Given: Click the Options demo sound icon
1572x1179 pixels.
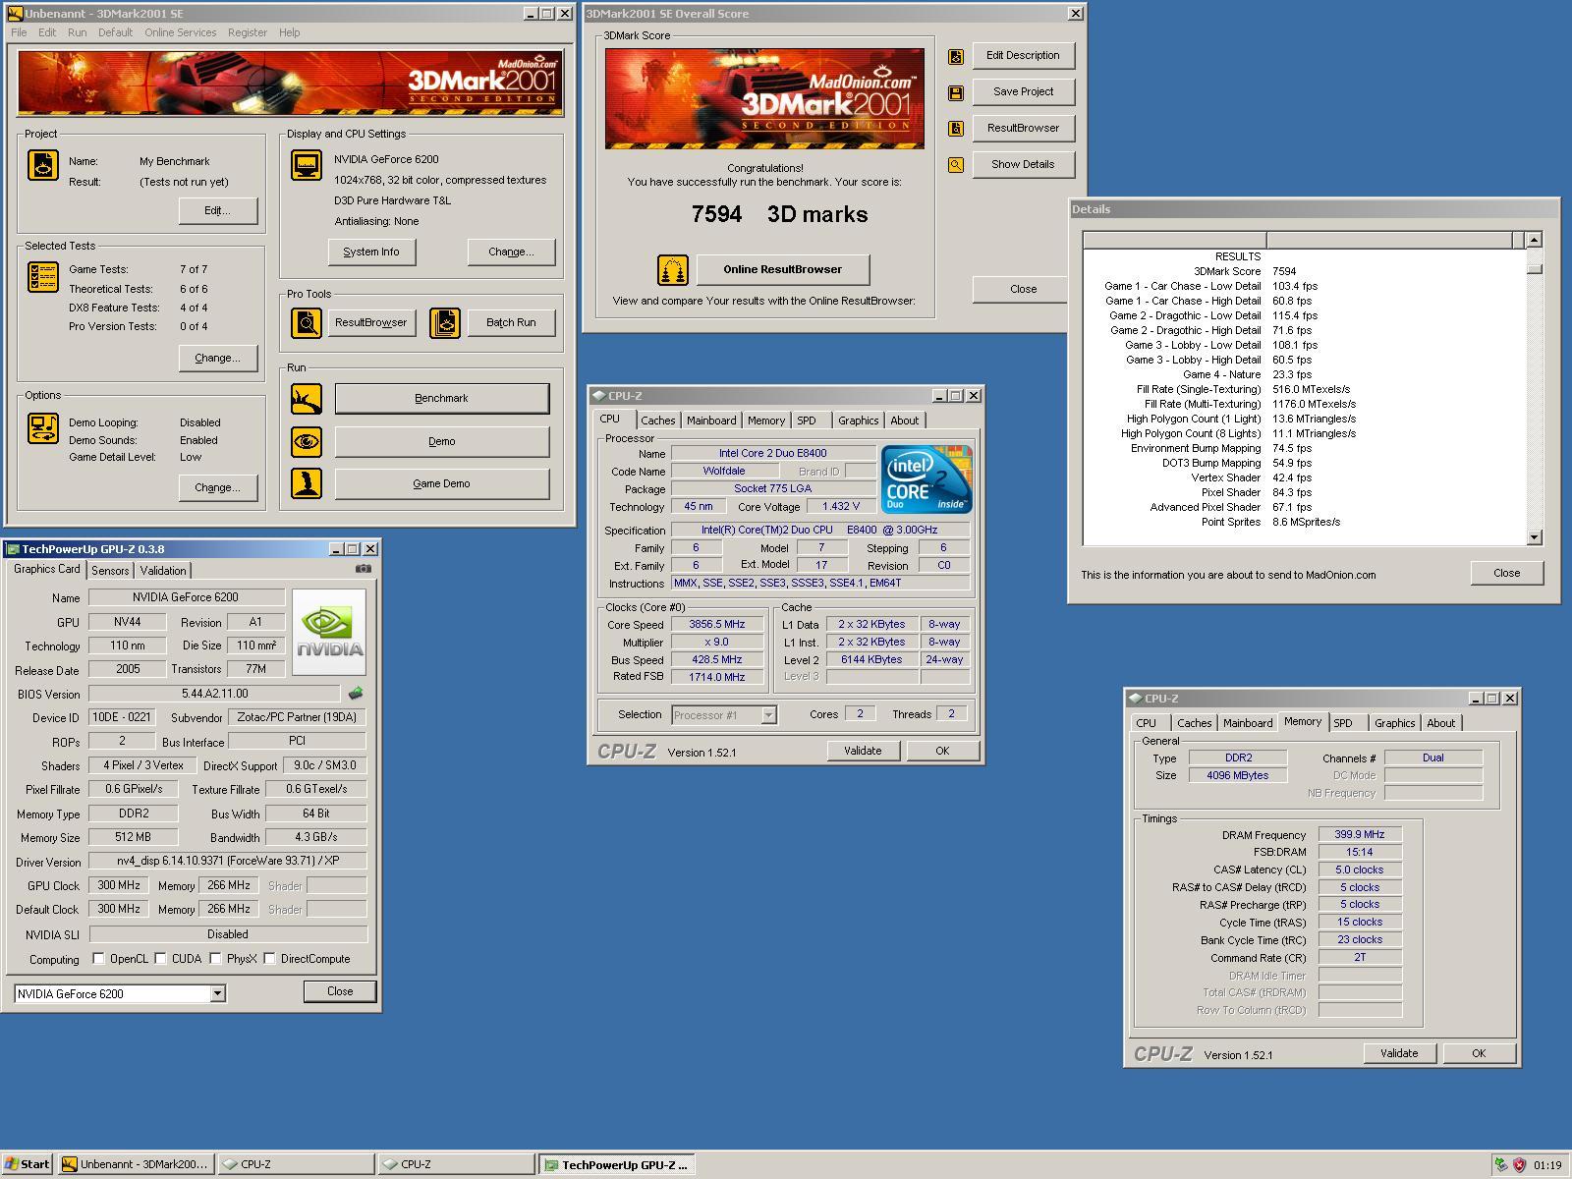Looking at the screenshot, I should pyautogui.click(x=42, y=427).
